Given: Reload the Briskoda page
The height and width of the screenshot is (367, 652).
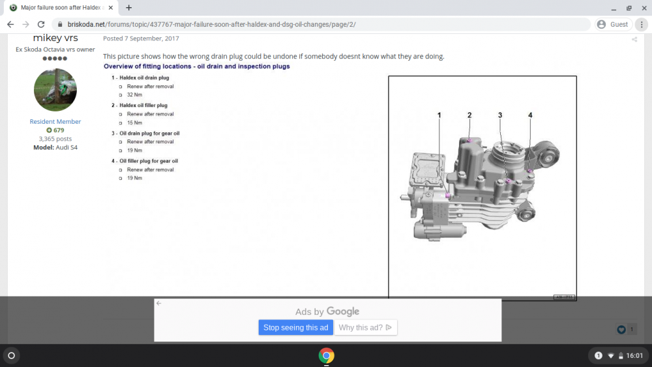Looking at the screenshot, I should [40, 25].
